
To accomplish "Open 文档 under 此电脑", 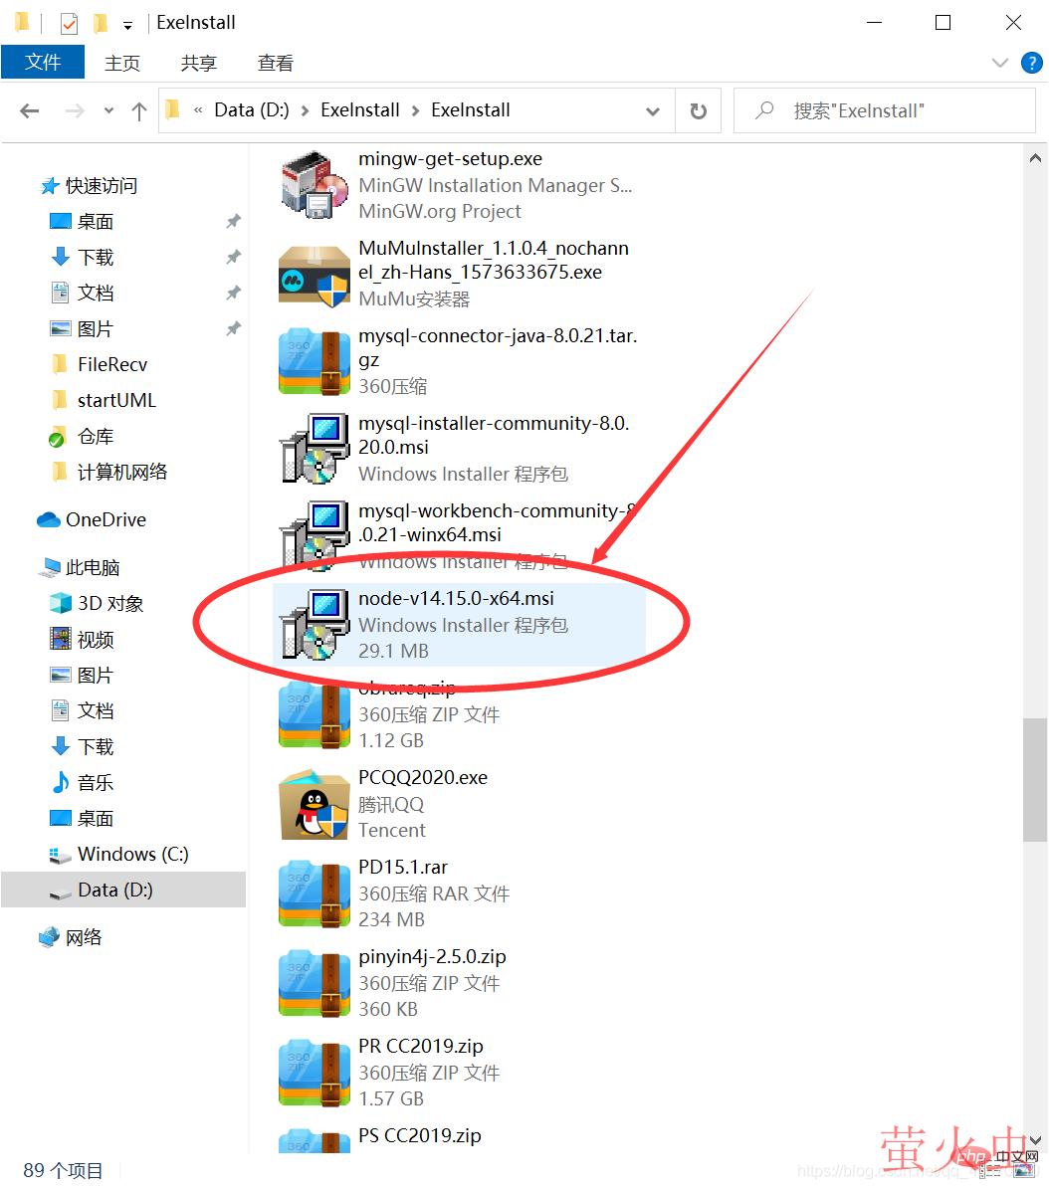I will click(x=82, y=710).
